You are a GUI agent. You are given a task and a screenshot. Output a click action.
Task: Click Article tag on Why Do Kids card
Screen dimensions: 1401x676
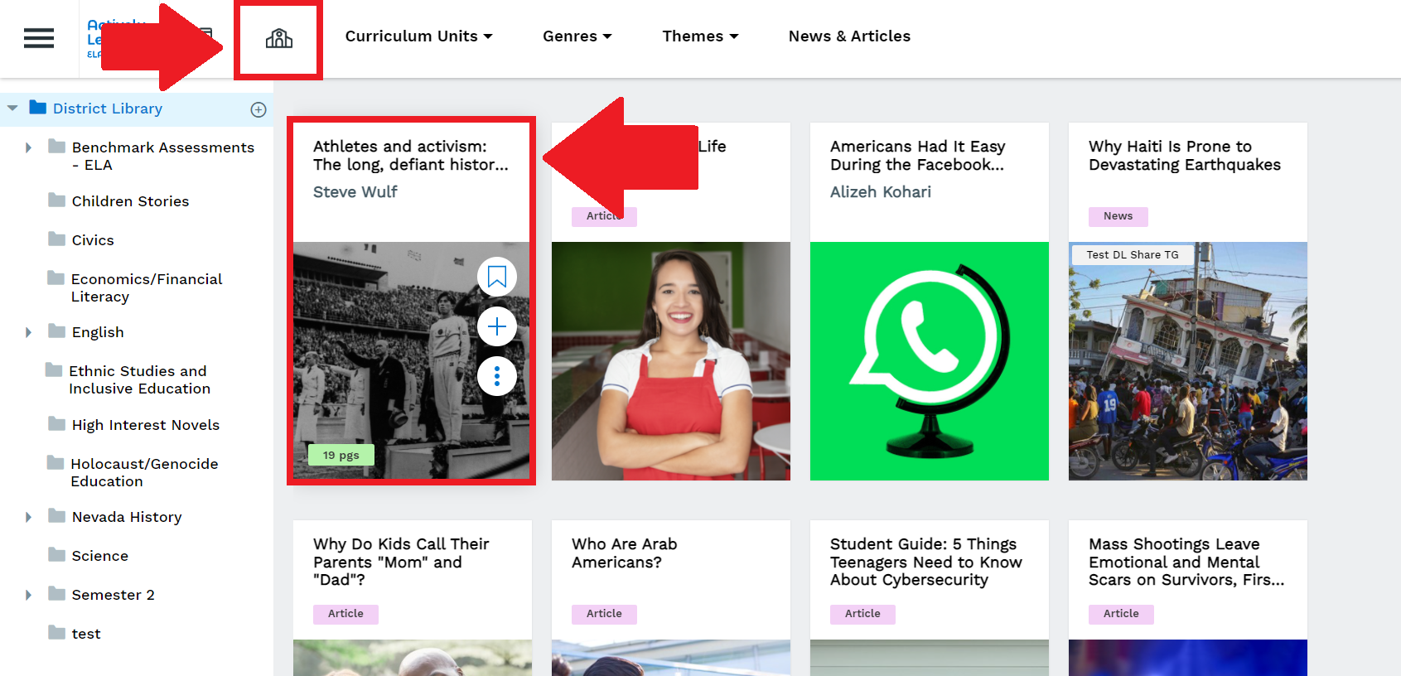click(x=345, y=614)
